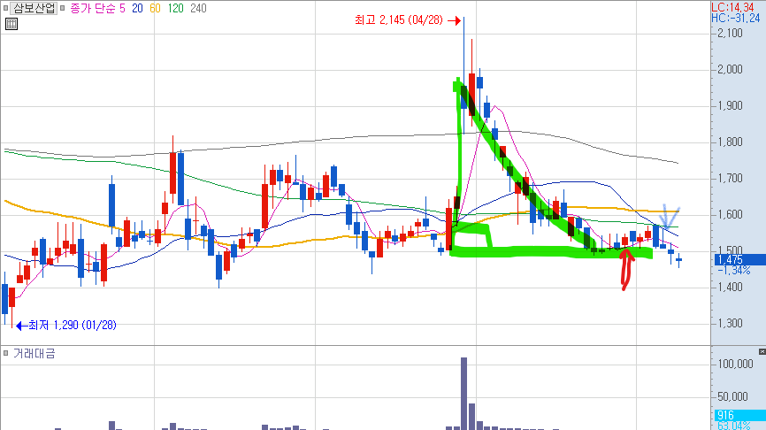The image size is (766, 430).
Task: Toggle the square marker beside 거래대금
Action: pyautogui.click(x=6, y=353)
